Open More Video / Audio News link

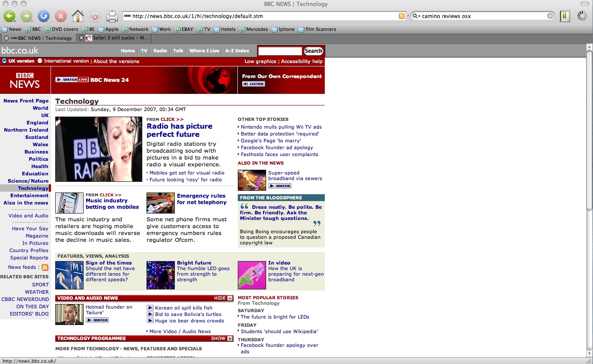pos(180,331)
